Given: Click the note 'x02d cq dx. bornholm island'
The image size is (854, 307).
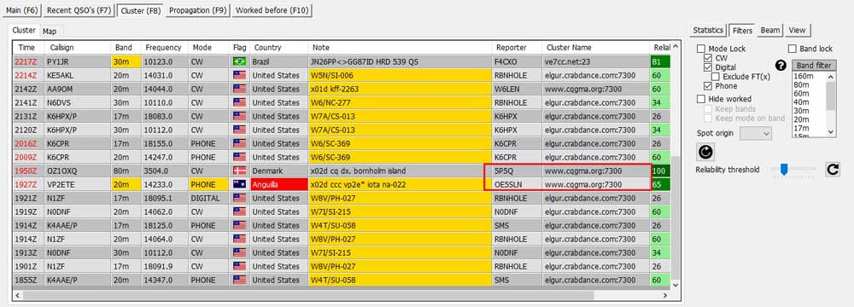Looking at the screenshot, I should [400, 171].
